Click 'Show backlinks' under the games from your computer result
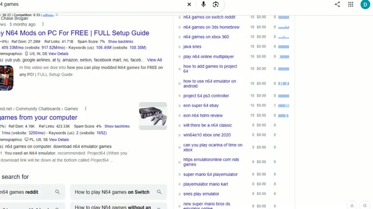 (117, 127)
